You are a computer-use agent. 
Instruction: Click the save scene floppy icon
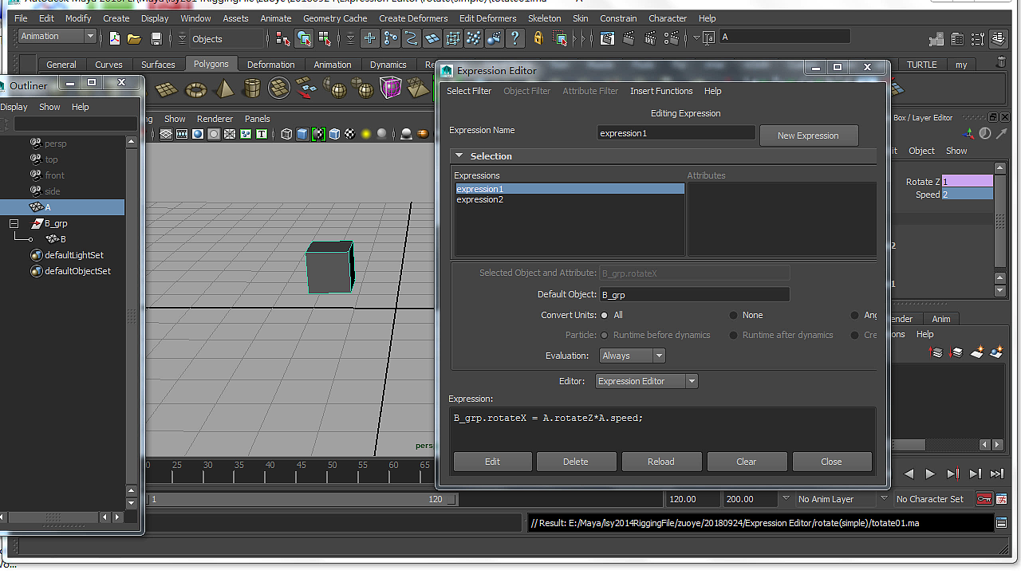tap(156, 38)
